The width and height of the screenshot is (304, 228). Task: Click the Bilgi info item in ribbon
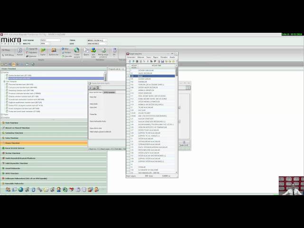click(x=65, y=49)
